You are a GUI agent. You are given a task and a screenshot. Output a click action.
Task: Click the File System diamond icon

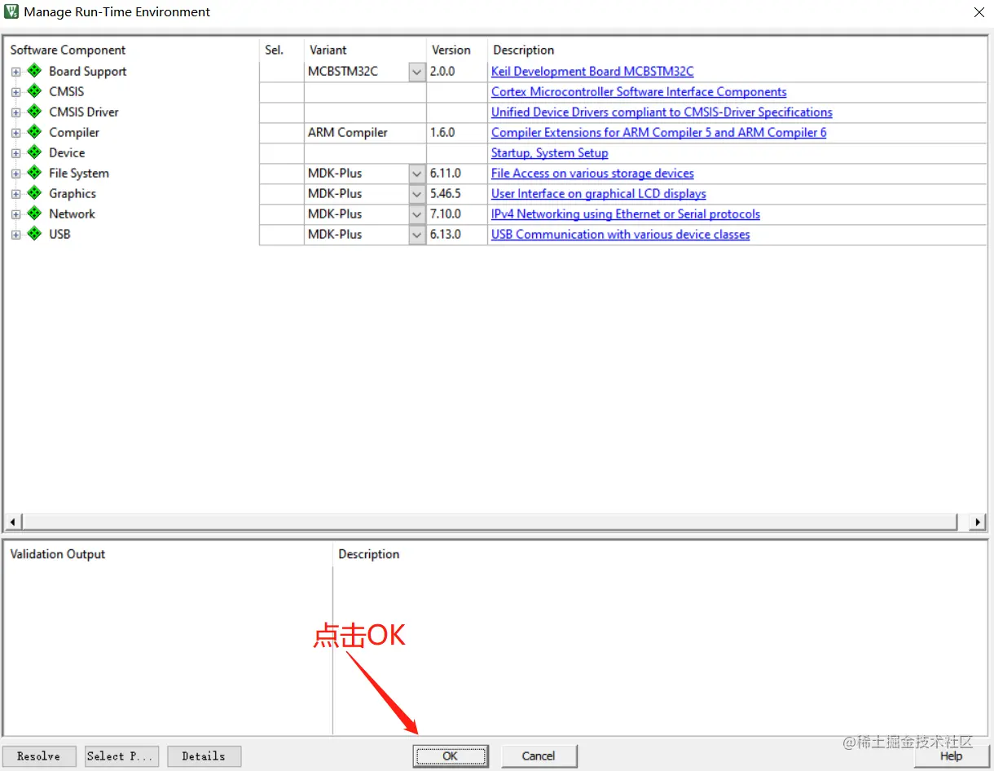[x=34, y=173]
